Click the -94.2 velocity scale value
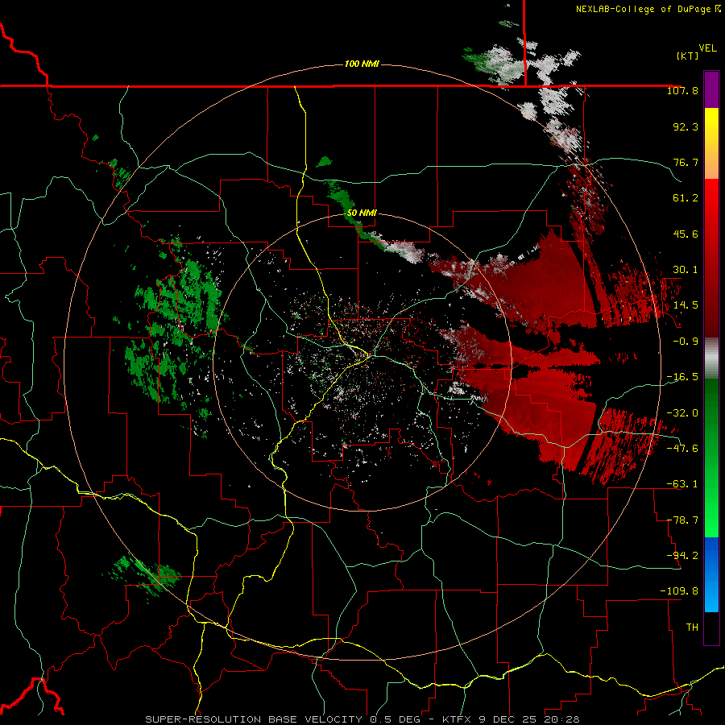Viewport: 725px width, 725px height. (x=682, y=556)
